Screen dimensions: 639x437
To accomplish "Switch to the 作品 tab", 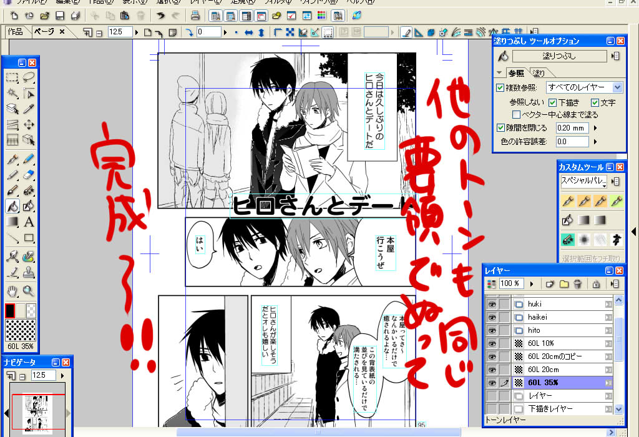I will (x=16, y=31).
